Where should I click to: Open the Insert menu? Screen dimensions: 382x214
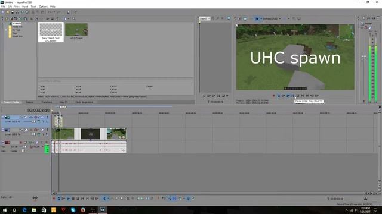25,7
